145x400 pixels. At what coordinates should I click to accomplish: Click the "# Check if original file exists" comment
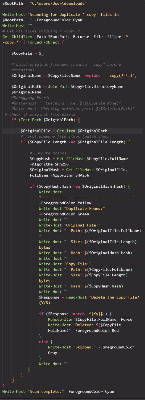[40, 114]
